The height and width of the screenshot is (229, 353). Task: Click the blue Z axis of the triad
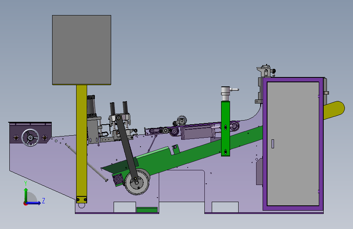[x=33, y=203]
